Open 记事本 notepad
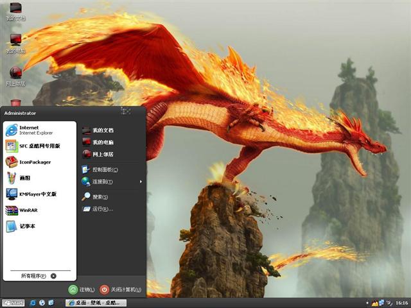 [x=40, y=226]
